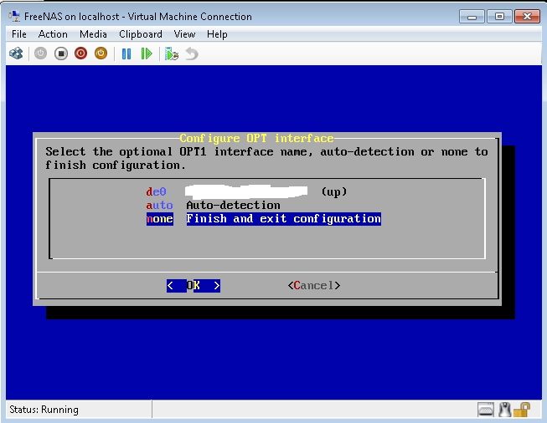Viewport: 547px width, 423px height.
Task: Click the Ctrl+Alt+Delete toolbar icon
Action: click(x=16, y=54)
